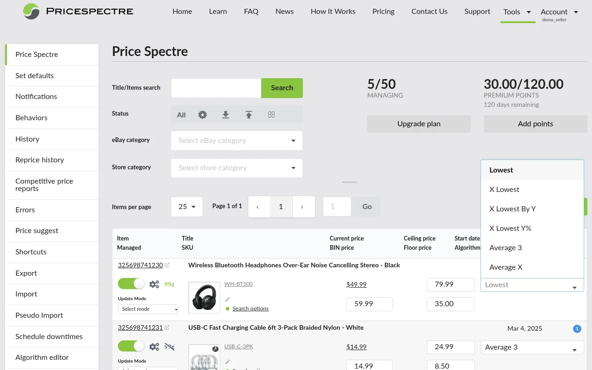Click the import-style download arrow status filter

(x=226, y=115)
